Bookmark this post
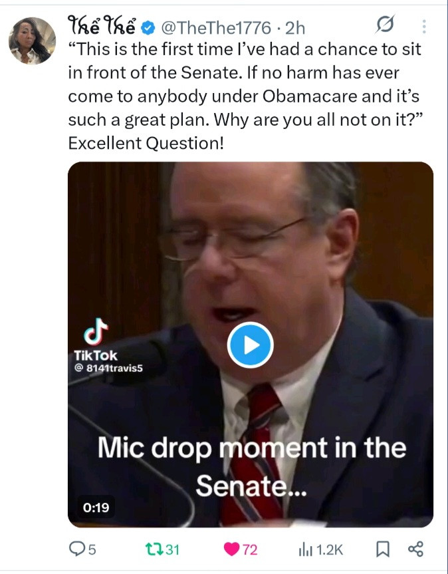Viewport: 448px width, 574px height. (x=383, y=549)
